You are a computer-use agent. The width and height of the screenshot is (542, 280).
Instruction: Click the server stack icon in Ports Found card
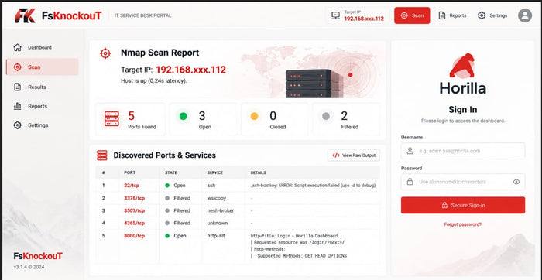(111, 118)
